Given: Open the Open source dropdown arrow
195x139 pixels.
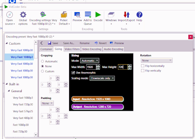Looking at the screenshot, I should click(14, 24).
